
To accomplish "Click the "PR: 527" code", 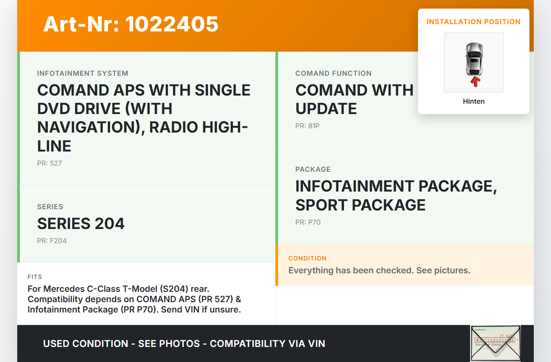I will pos(50,164).
